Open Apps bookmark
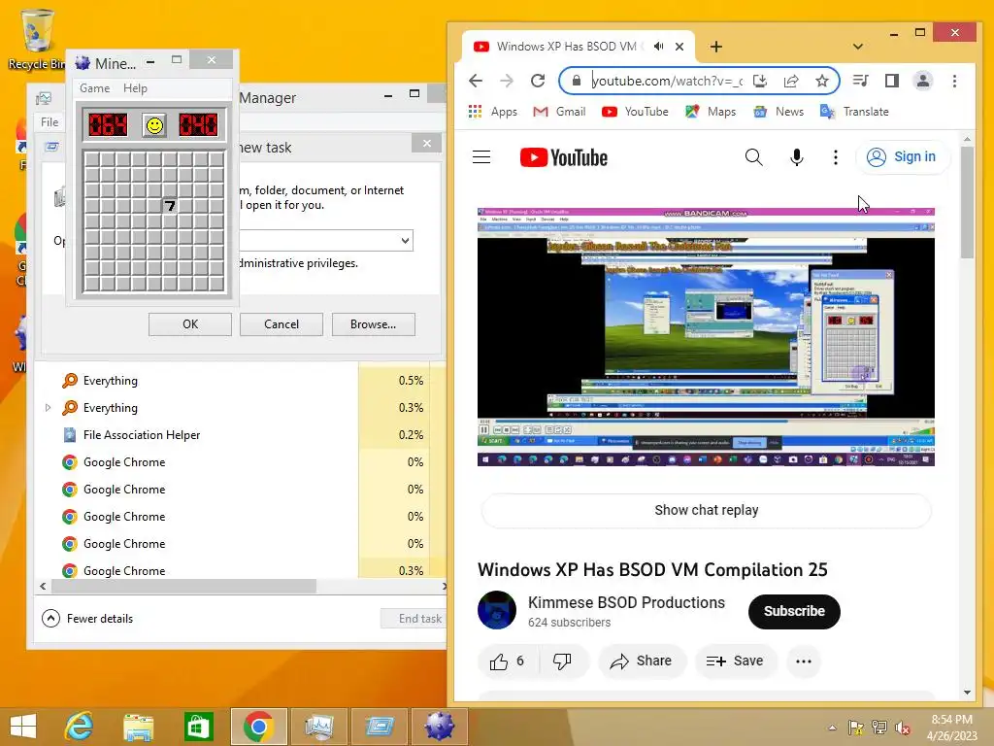Image resolution: width=994 pixels, height=746 pixels. (x=492, y=112)
